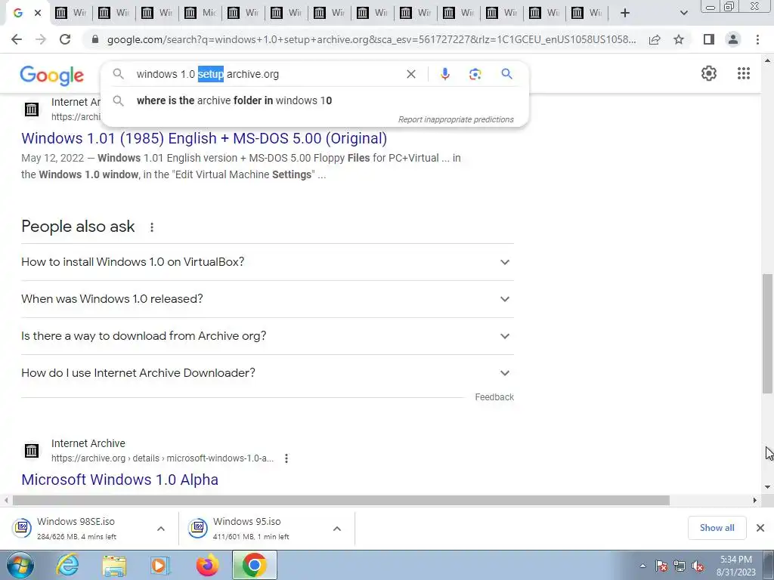Reload the Google search page

click(65, 39)
